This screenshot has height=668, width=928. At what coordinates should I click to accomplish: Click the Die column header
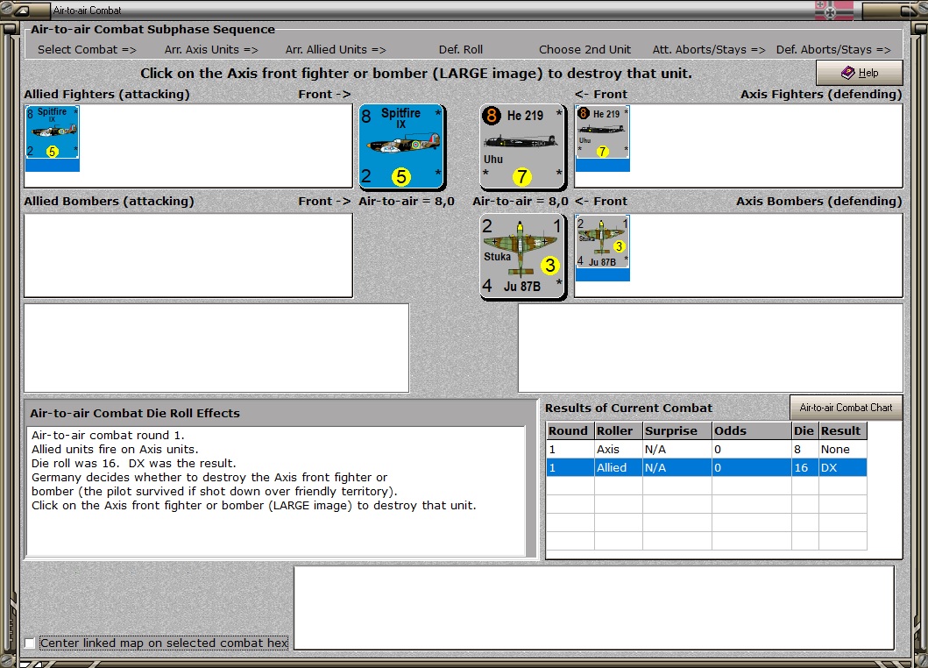[805, 430]
